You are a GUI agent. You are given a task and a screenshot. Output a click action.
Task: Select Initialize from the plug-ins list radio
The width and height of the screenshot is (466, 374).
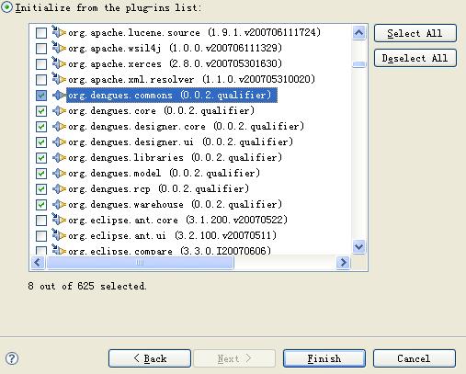6,7
